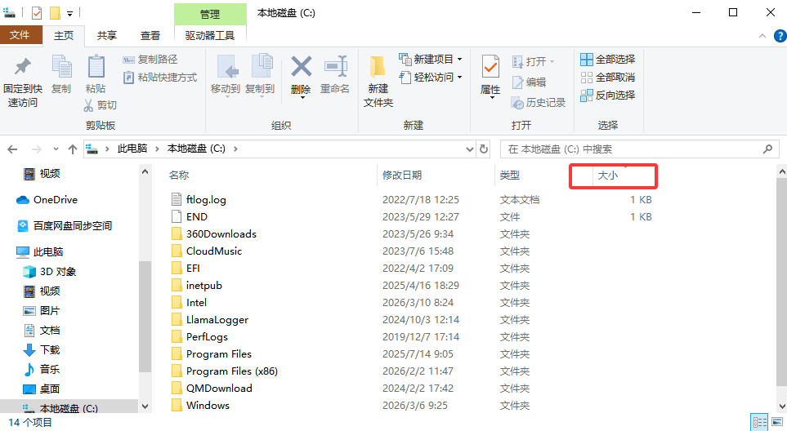Open recent locations dropdown arrow

click(x=56, y=149)
